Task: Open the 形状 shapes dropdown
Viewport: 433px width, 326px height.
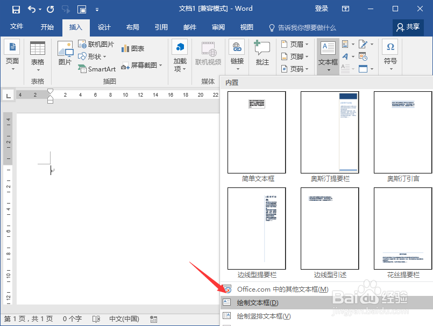Action: (93, 56)
